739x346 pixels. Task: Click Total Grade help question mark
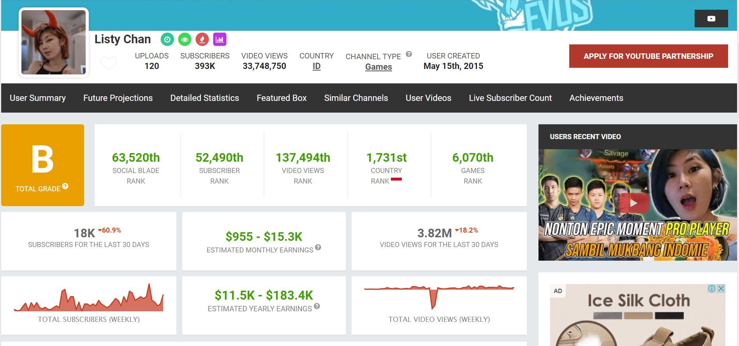click(65, 186)
